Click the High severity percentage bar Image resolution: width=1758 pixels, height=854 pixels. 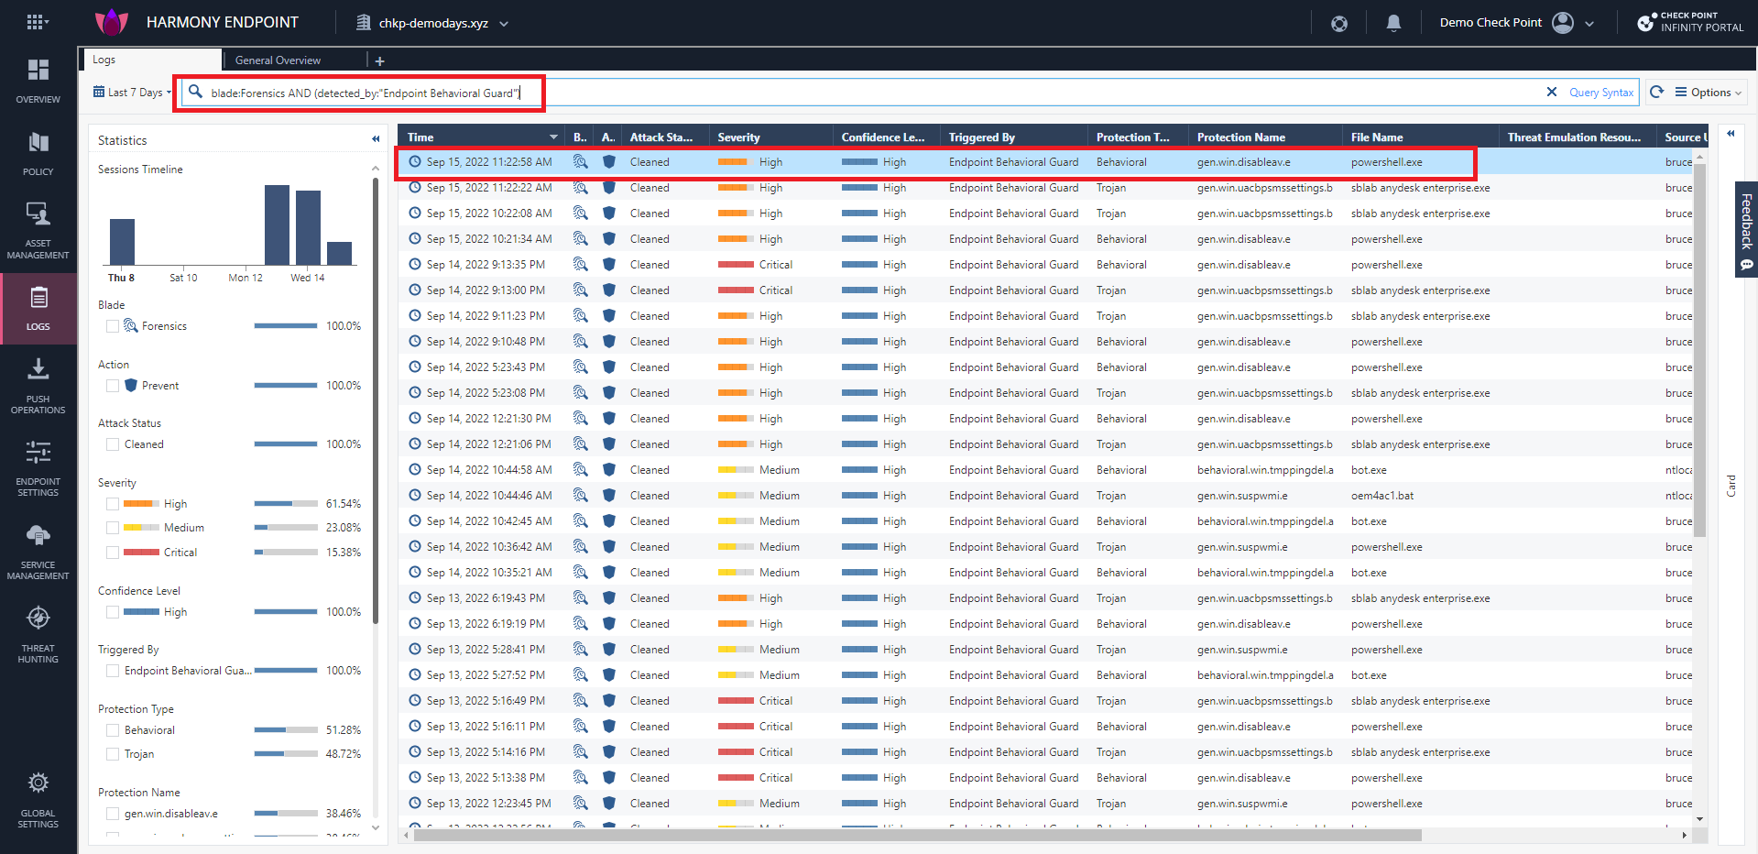coord(286,504)
